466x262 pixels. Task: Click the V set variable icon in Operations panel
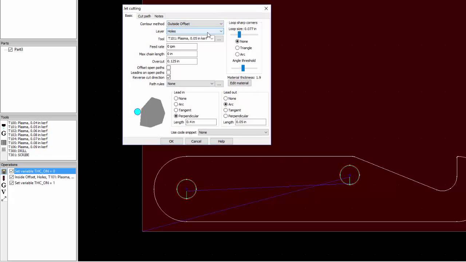[4, 192]
